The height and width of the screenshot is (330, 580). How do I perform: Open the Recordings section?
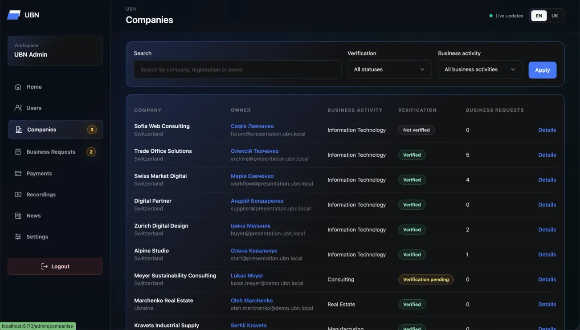pyautogui.click(x=55, y=195)
